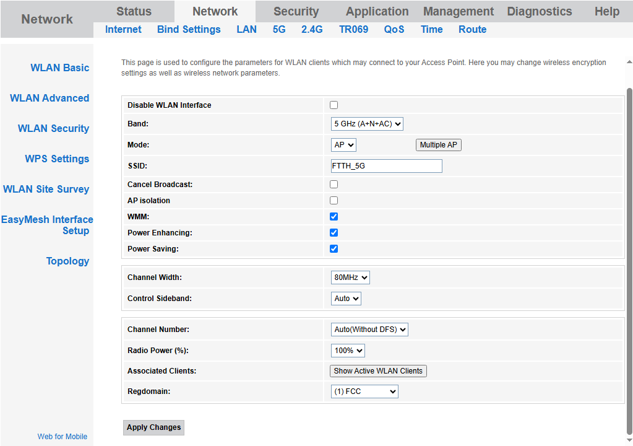Uncheck the WMM checkbox
This screenshot has width=633, height=446.
click(x=334, y=217)
